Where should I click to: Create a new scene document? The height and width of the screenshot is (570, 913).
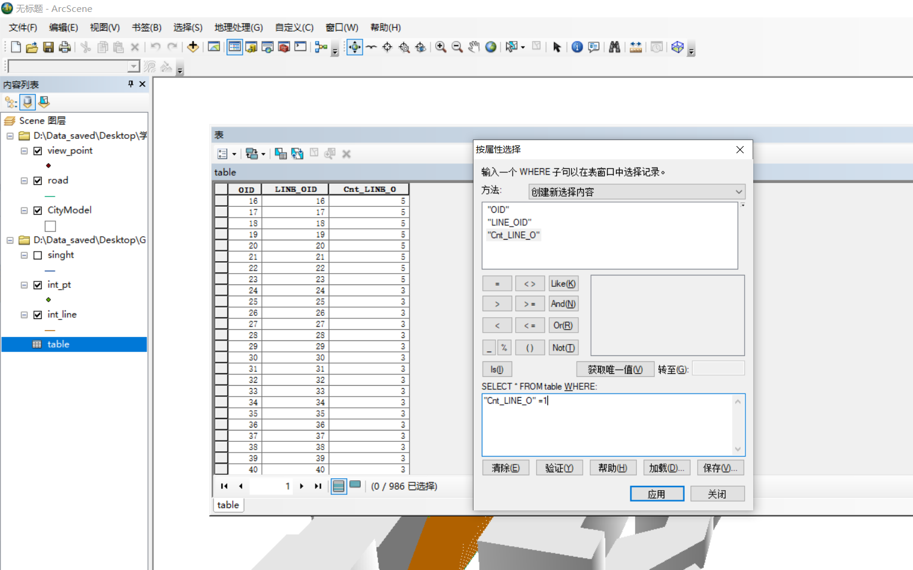pos(16,47)
